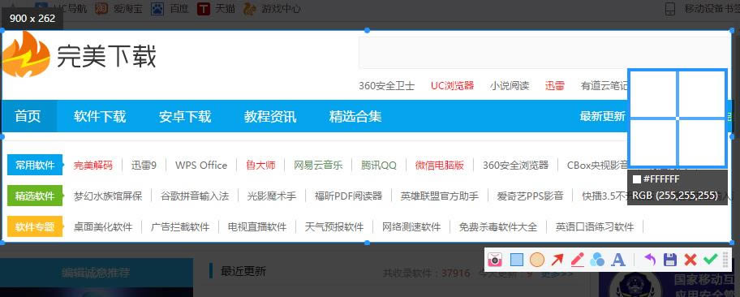Open the 完美解码 software link
Screen dimensions: 740x297
(93, 166)
